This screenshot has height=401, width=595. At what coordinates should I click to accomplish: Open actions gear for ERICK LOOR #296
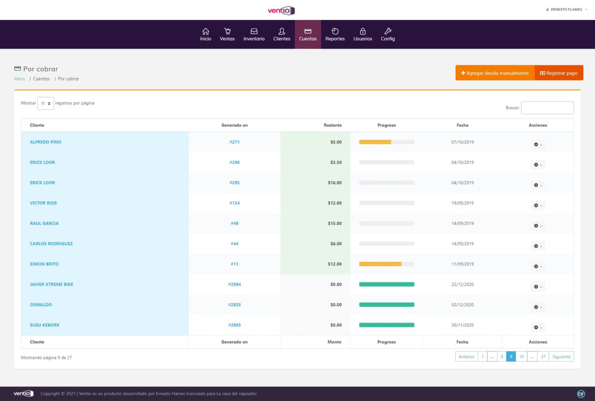click(x=538, y=164)
